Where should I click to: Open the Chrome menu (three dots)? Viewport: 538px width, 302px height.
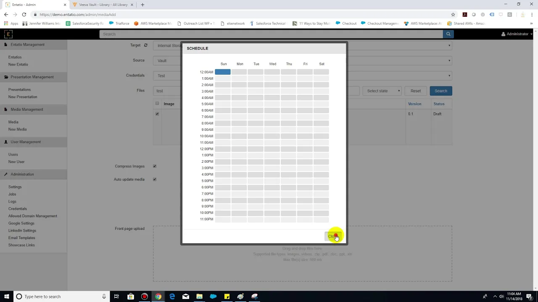point(532,14)
